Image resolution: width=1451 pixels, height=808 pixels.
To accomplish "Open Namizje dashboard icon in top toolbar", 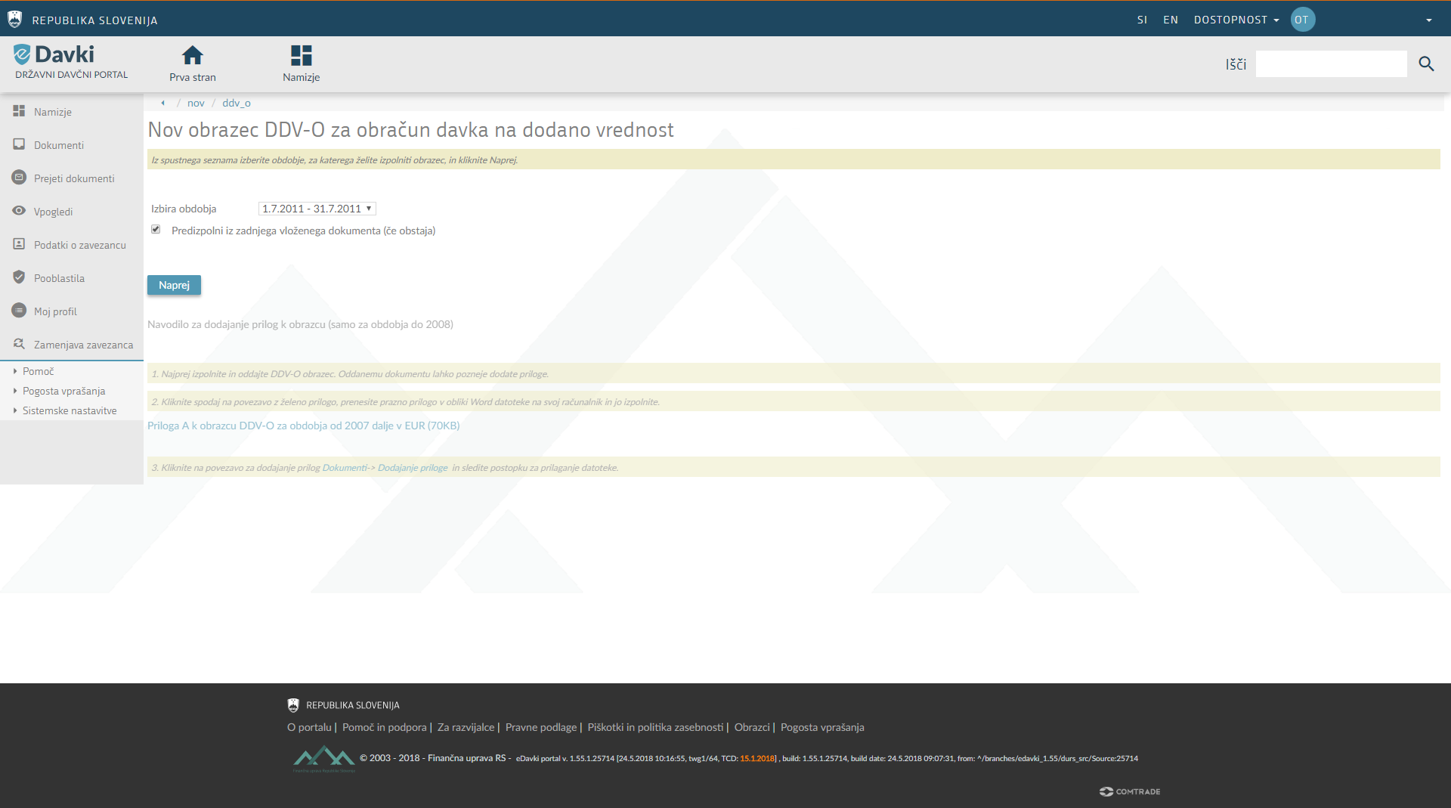I will click(x=301, y=55).
